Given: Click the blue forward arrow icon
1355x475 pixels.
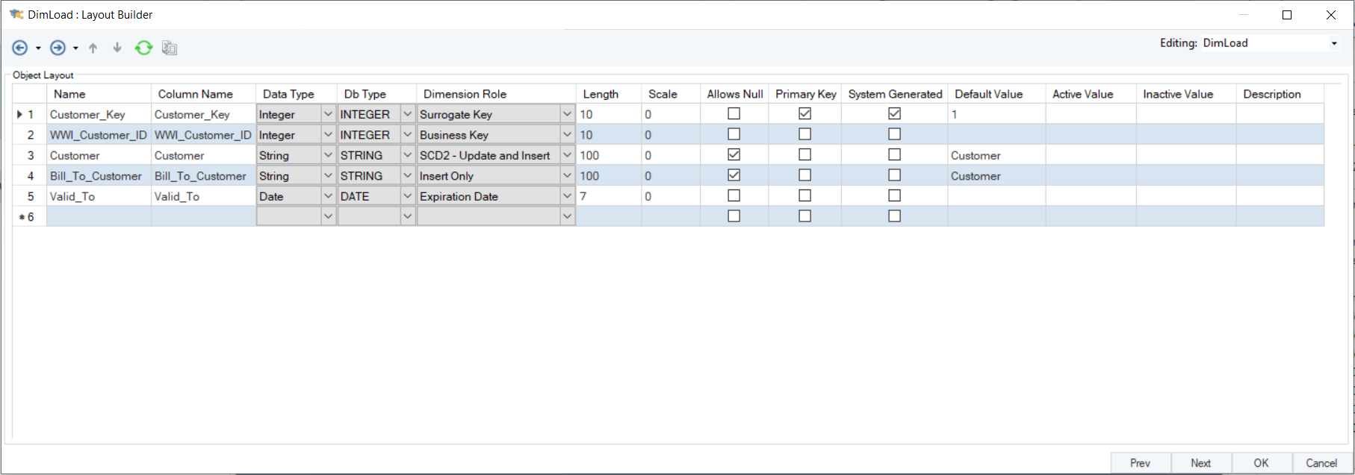Looking at the screenshot, I should tap(58, 48).
